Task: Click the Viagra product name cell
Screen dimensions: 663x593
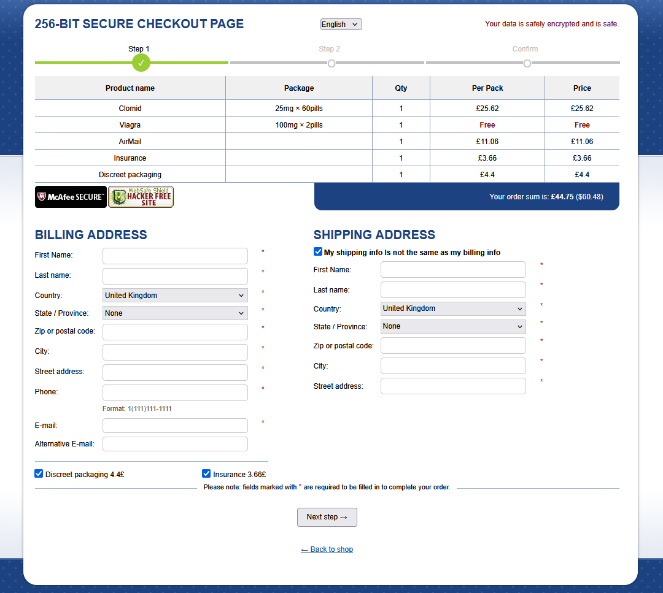Action: [130, 125]
